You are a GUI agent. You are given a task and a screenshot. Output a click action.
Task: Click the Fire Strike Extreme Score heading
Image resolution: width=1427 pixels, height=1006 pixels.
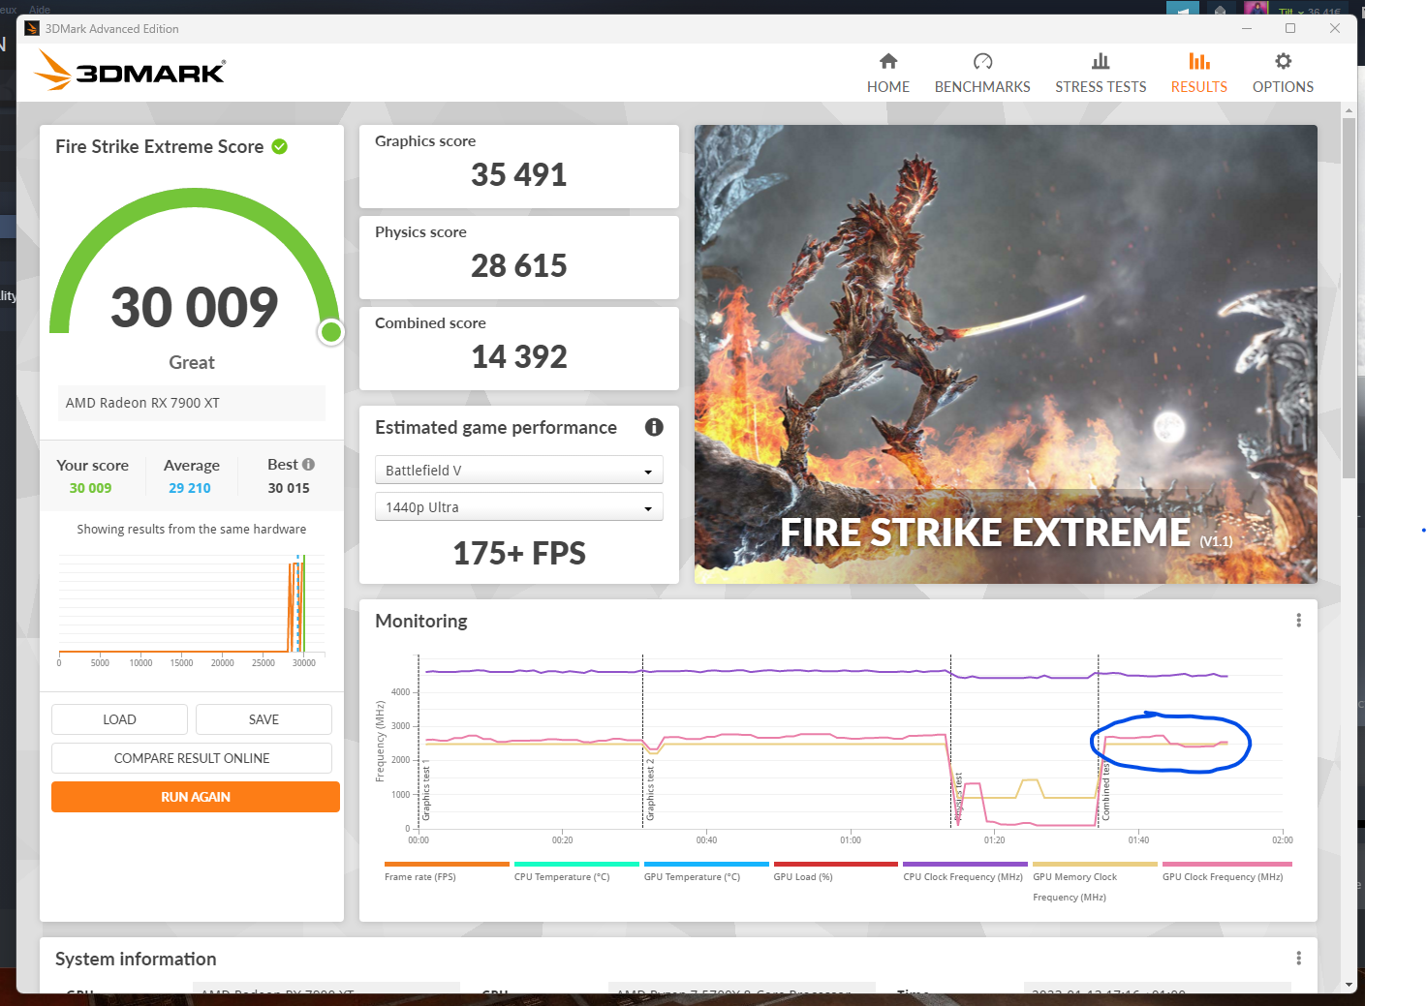pos(159,146)
